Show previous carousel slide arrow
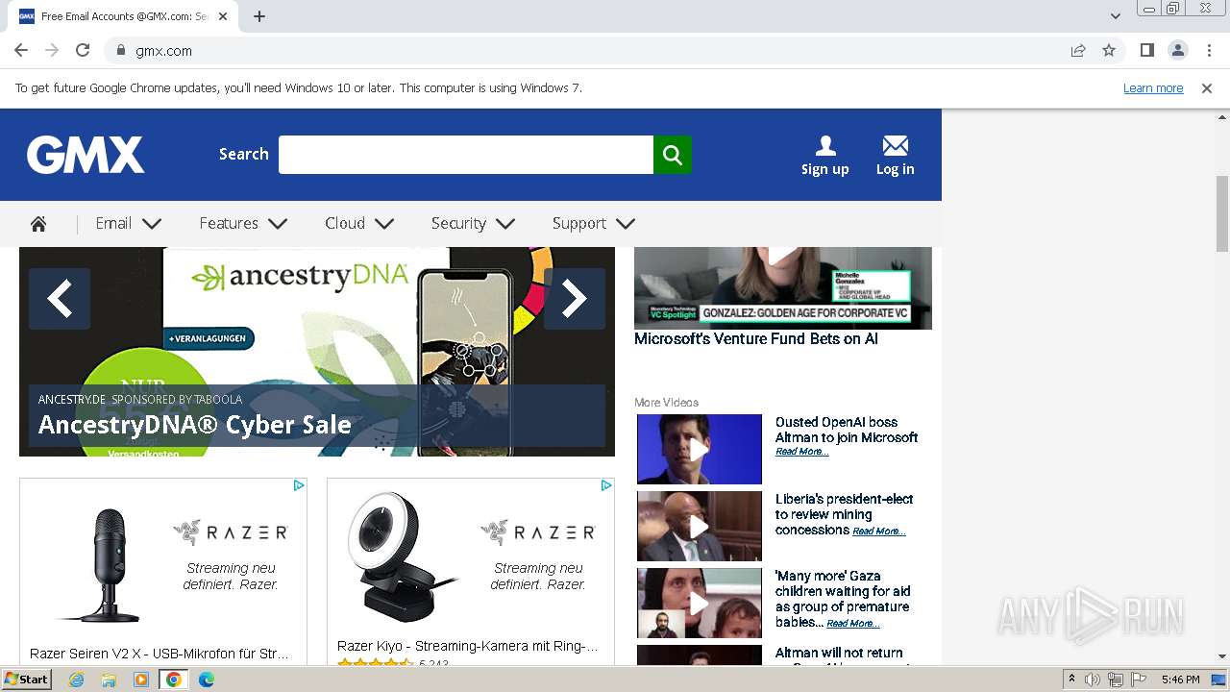Viewport: 1230px width, 692px height. (x=60, y=299)
